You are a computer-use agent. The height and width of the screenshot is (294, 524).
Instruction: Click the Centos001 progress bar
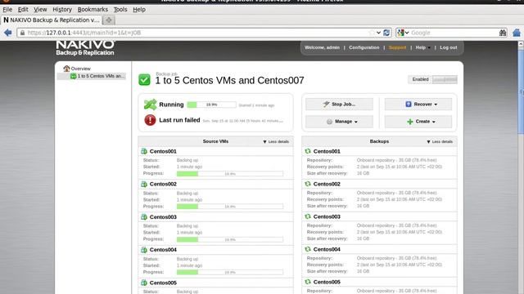coord(230,174)
